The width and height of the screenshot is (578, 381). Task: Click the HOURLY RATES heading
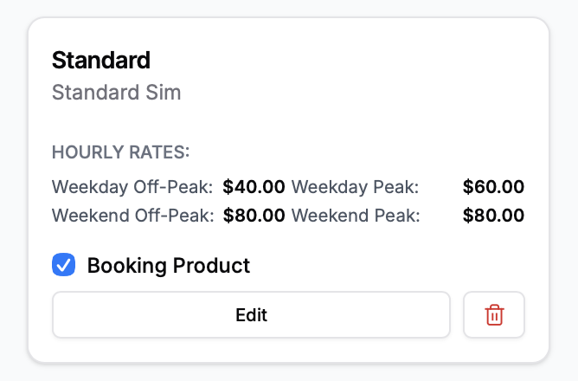120,152
